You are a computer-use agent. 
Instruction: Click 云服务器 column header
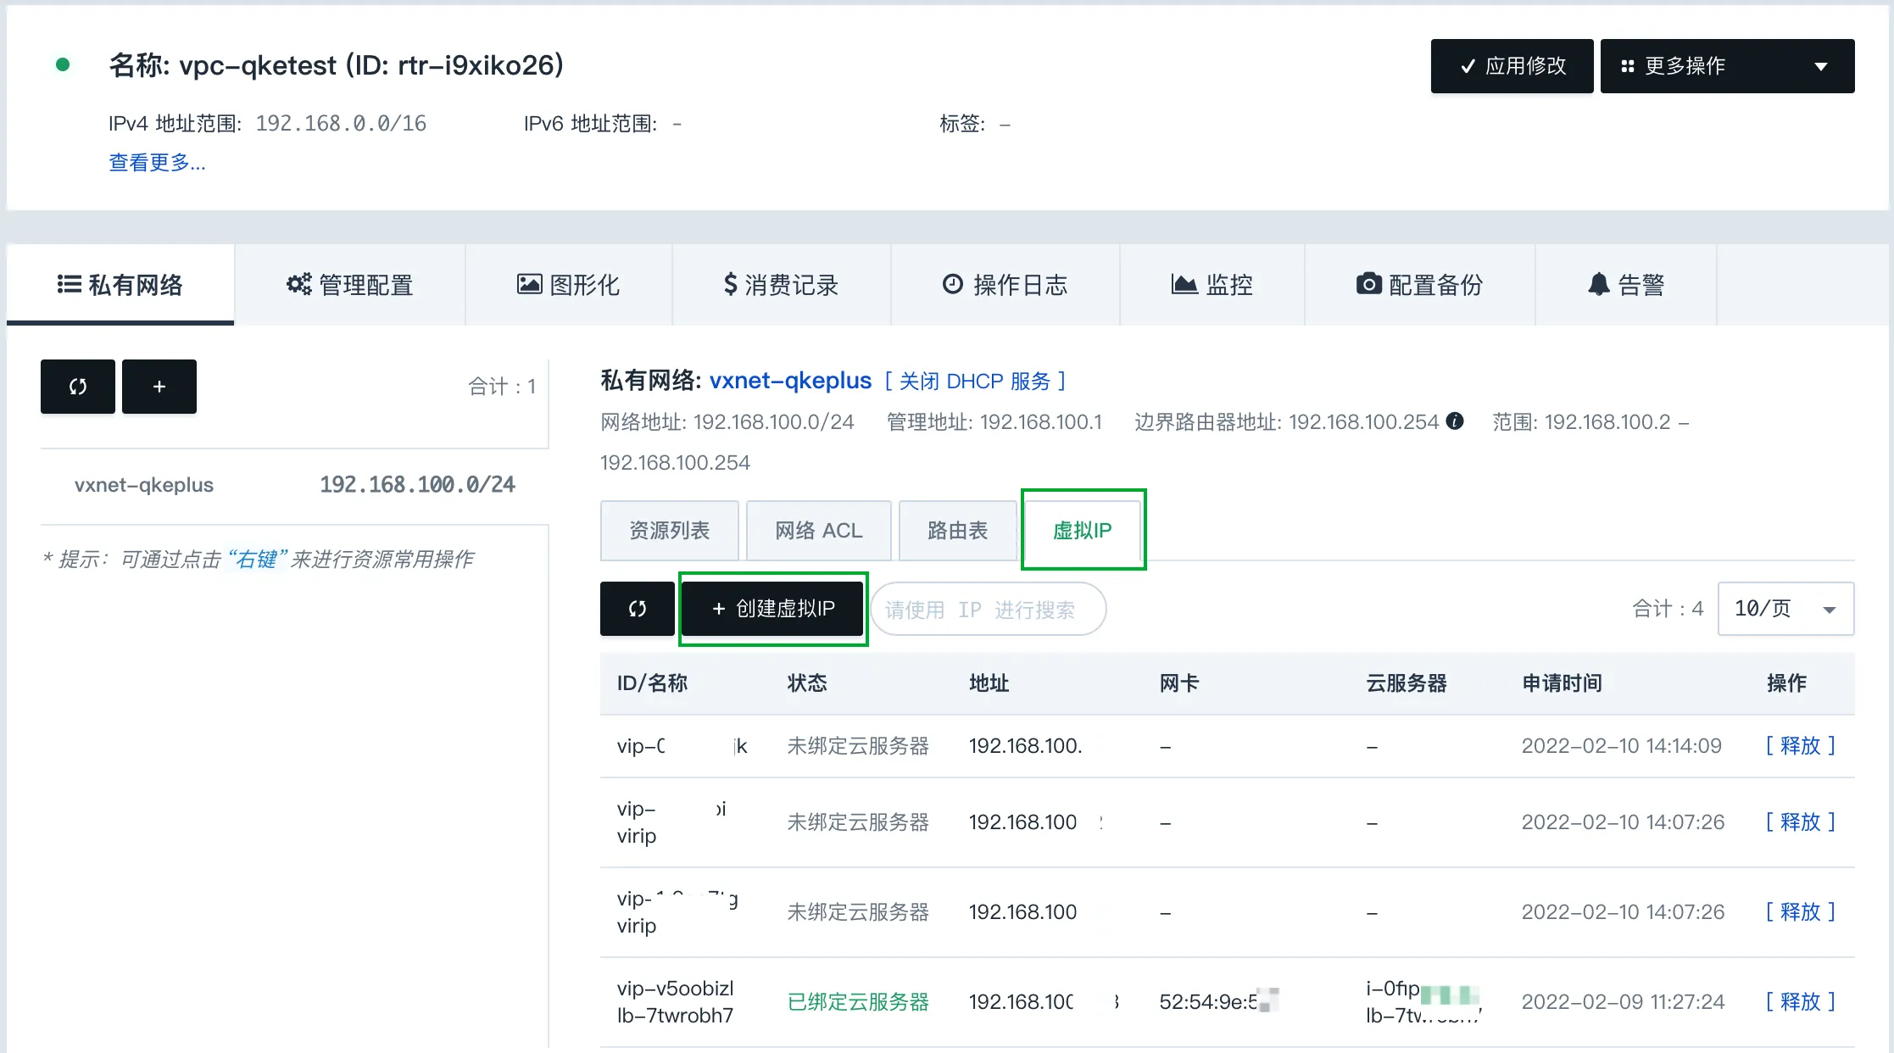(x=1406, y=683)
